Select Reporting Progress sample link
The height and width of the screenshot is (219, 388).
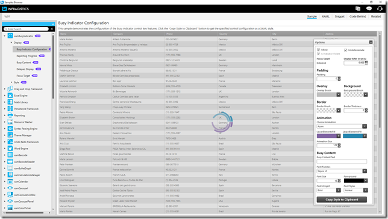[x=27, y=56]
